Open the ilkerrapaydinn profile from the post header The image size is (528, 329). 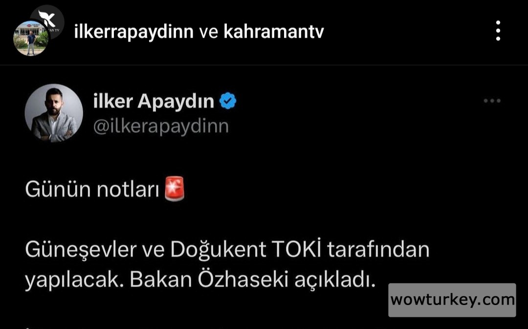pyautogui.click(x=134, y=32)
